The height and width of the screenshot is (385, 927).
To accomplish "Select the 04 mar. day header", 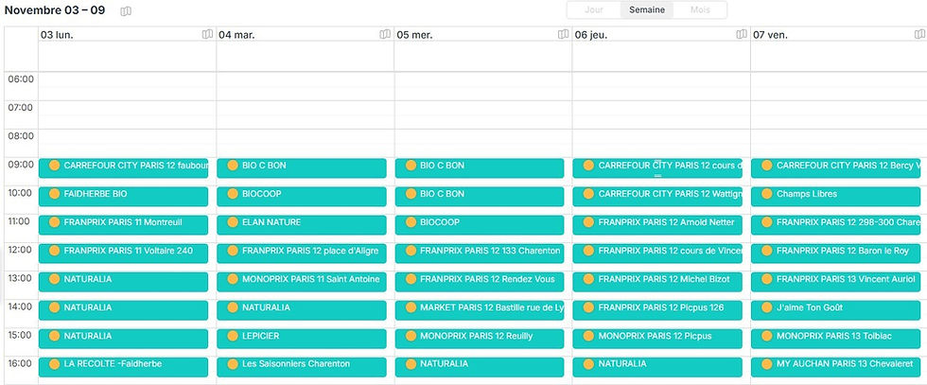I will tap(236, 35).
